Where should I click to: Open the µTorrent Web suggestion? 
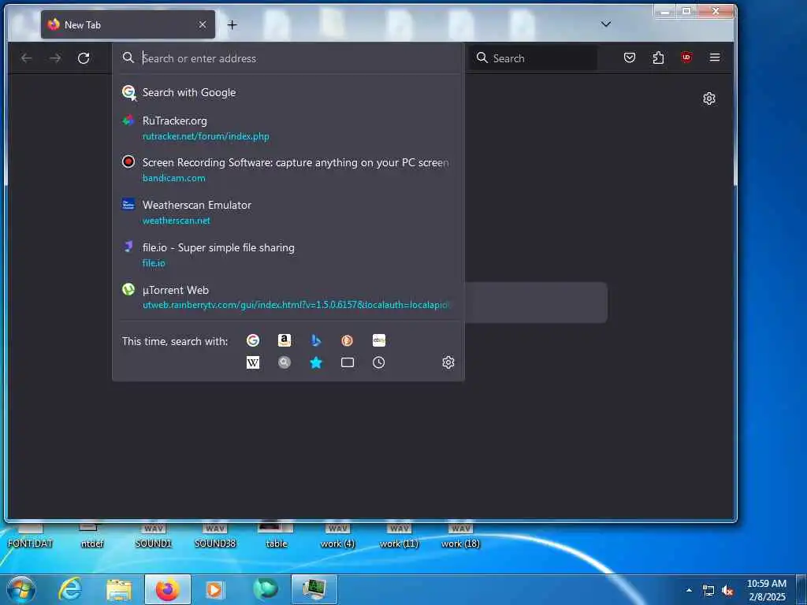(288, 297)
